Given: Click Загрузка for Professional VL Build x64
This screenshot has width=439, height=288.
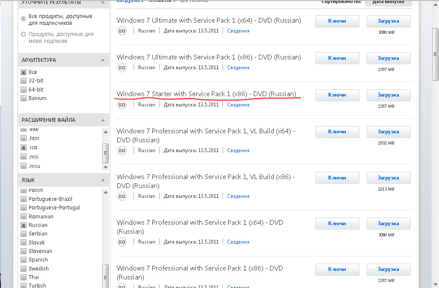Looking at the screenshot, I should point(389,132).
